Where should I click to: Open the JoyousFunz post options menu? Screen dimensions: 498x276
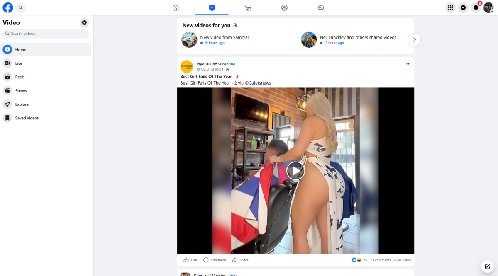[x=408, y=64]
